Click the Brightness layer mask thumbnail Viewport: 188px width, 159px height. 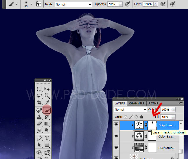tap(152, 125)
